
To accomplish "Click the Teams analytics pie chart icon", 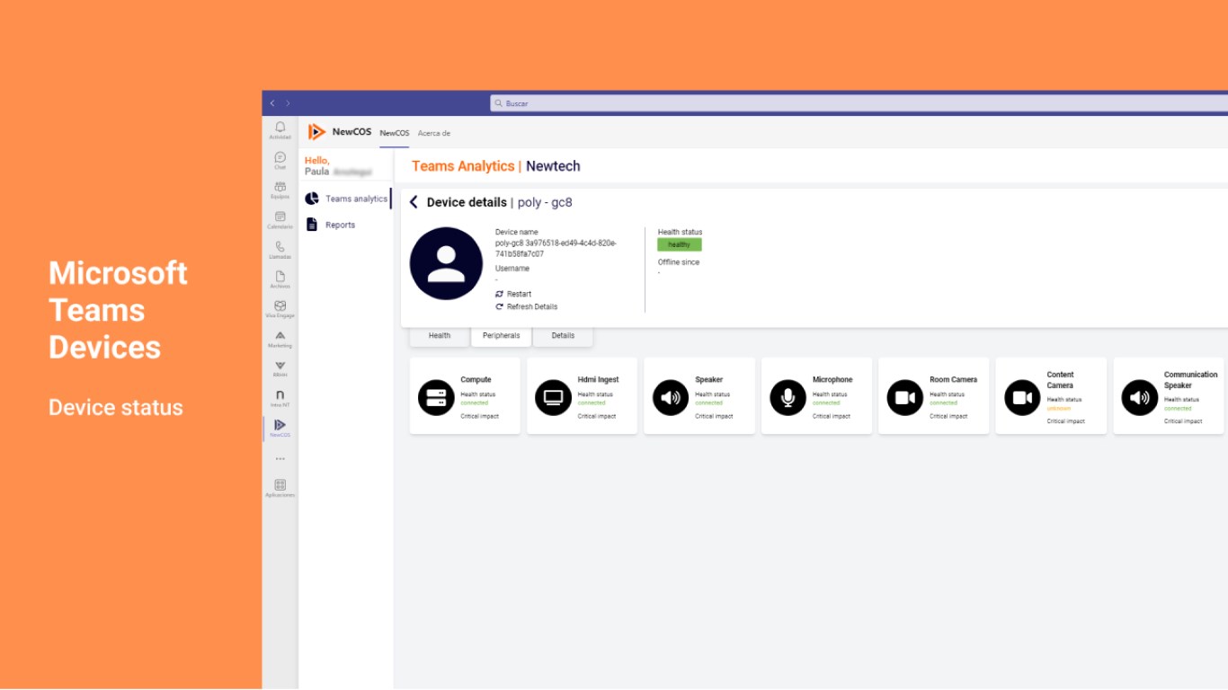I will (312, 199).
